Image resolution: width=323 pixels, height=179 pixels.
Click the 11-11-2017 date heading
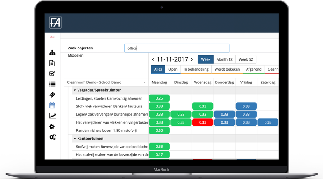click(172, 59)
